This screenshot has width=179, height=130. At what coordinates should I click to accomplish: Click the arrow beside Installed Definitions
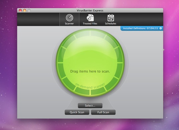point(161,28)
